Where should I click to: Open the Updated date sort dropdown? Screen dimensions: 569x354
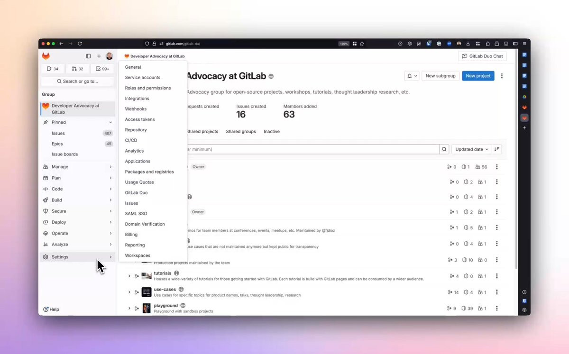point(472,149)
